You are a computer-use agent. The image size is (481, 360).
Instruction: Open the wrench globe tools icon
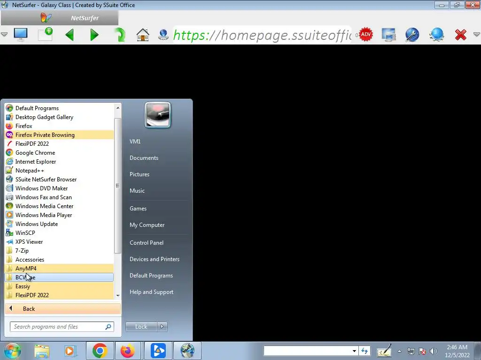click(x=412, y=35)
